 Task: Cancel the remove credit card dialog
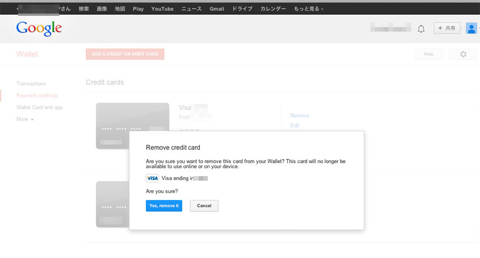tap(204, 205)
